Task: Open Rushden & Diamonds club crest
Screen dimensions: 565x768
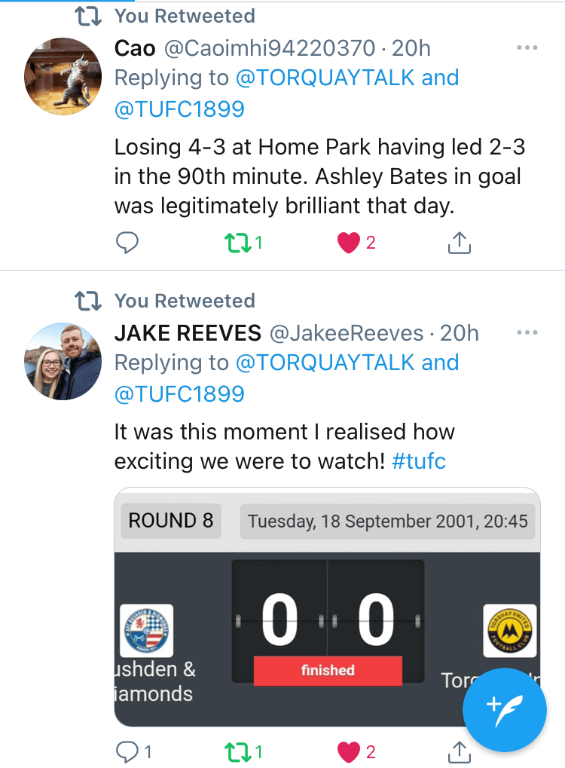Action: (148, 631)
